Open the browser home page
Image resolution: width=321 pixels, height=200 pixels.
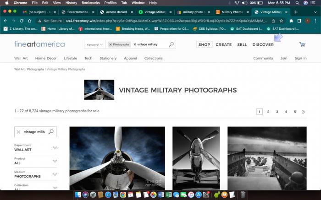(30, 21)
